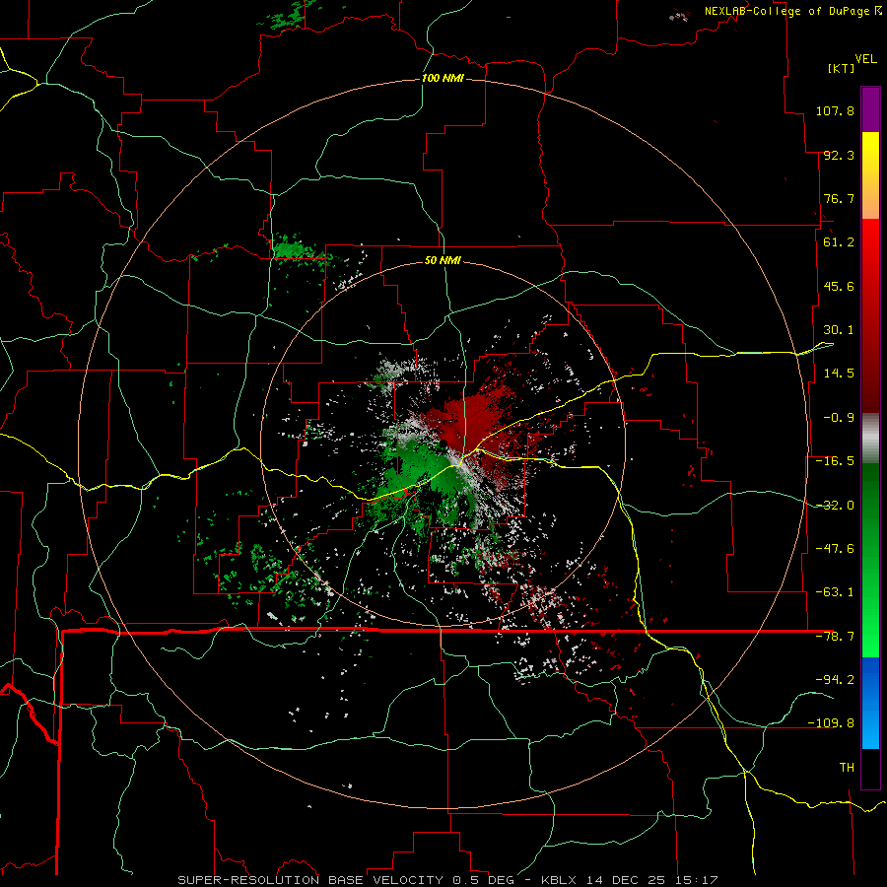The width and height of the screenshot is (887, 887).
Task: Click the -0.9 velocity scale value
Action: (839, 418)
